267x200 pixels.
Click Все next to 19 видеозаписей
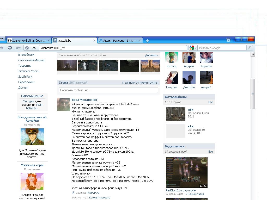point(210,152)
